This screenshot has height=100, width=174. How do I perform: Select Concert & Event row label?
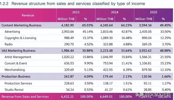(x=16, y=63)
